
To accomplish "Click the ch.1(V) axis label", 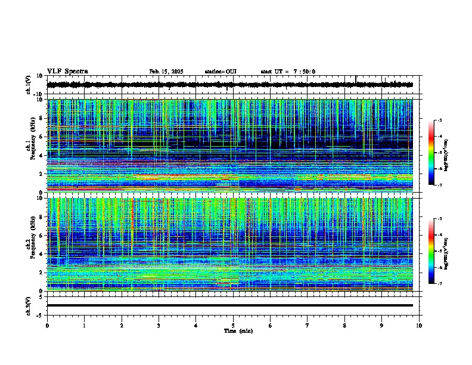I will [29, 85].
